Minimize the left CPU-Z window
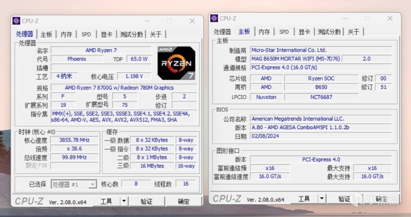Screen dimensions: 411x217 (148, 21)
